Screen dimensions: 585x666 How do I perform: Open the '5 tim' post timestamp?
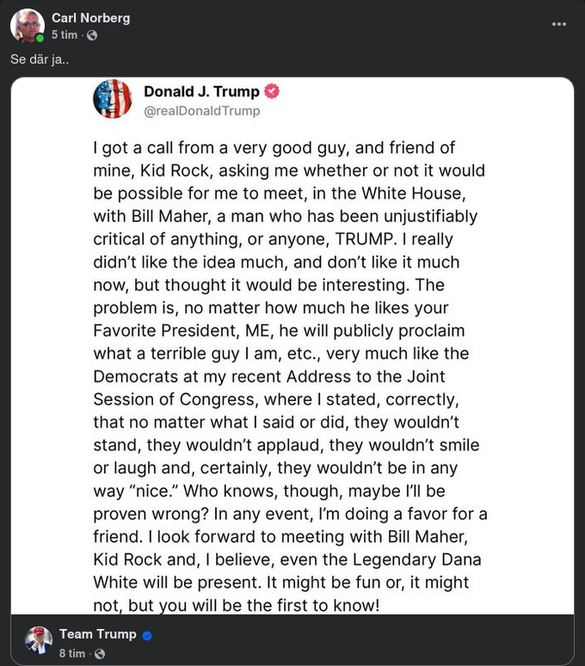click(x=65, y=35)
